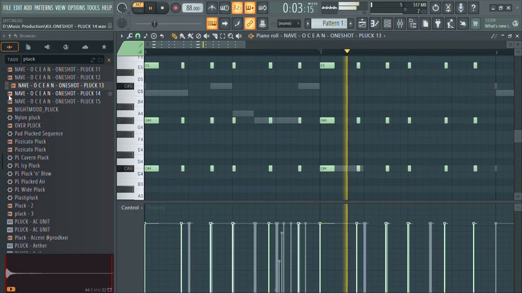Toggle countdown before recording (3.2.)
522x293 pixels.
237,8
